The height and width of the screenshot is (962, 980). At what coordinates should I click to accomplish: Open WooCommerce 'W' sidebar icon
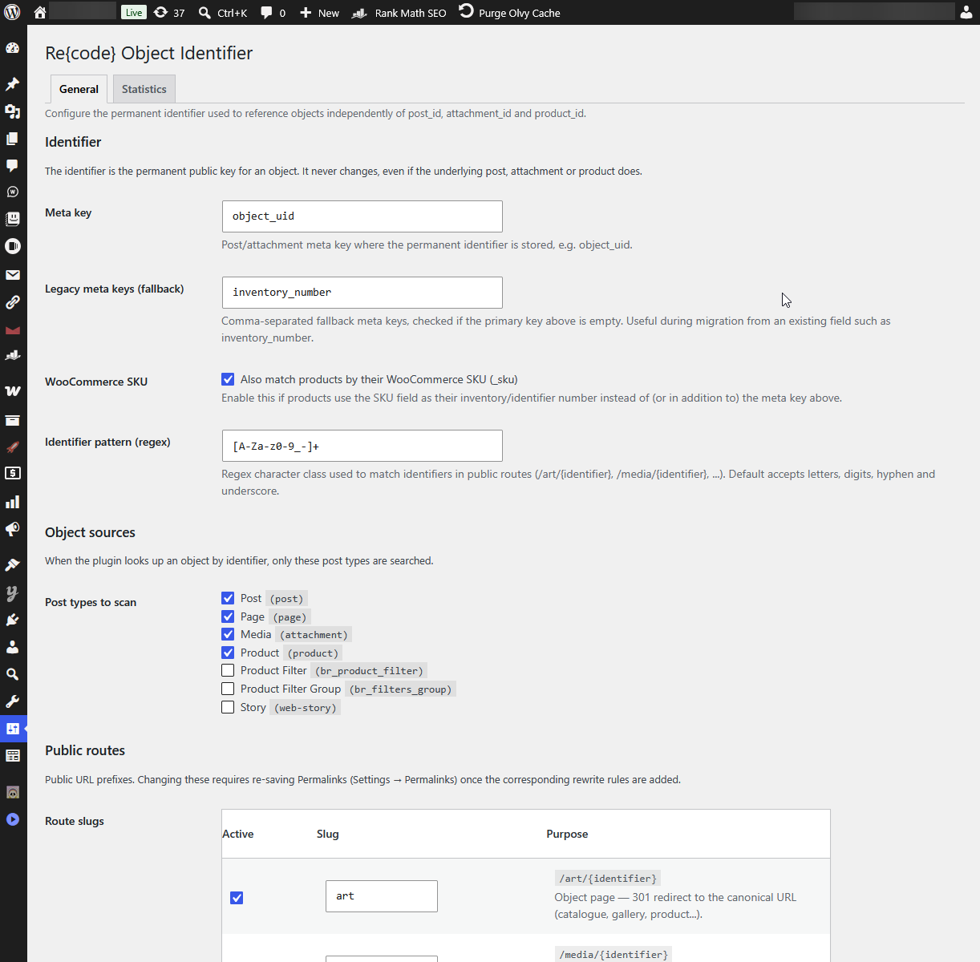coord(12,390)
